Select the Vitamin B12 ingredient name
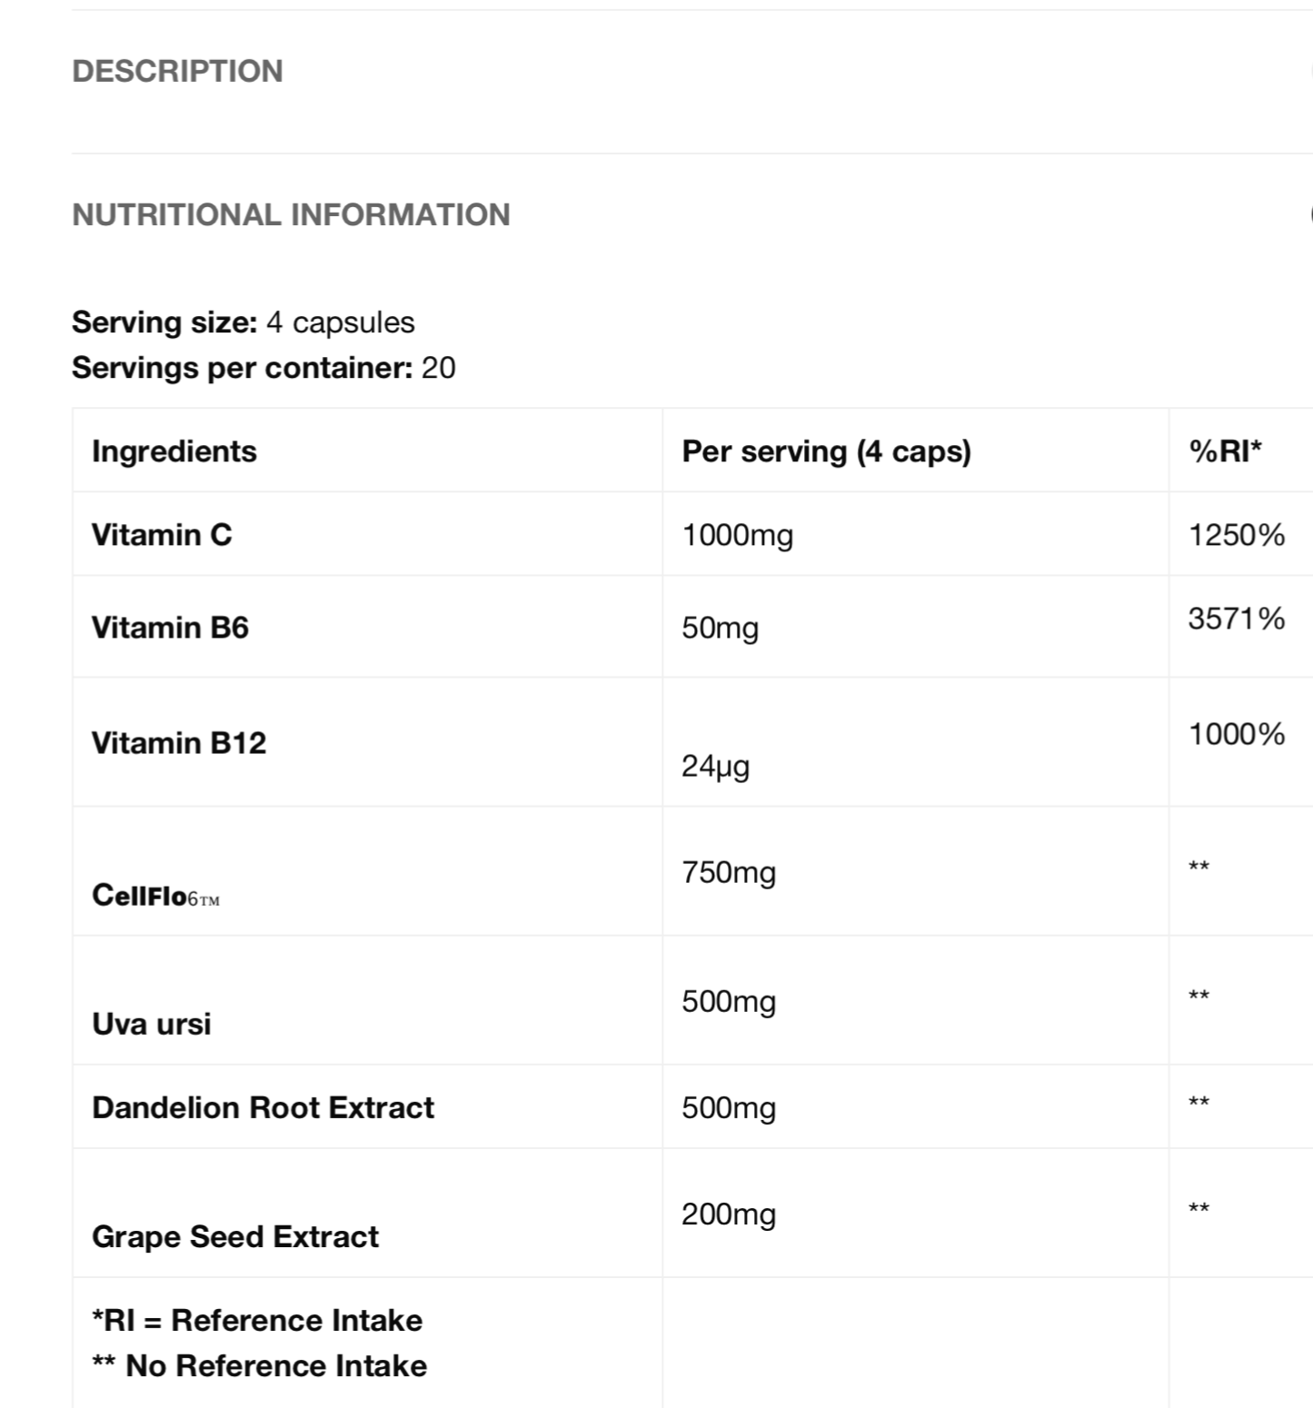This screenshot has width=1313, height=1408. (x=179, y=743)
